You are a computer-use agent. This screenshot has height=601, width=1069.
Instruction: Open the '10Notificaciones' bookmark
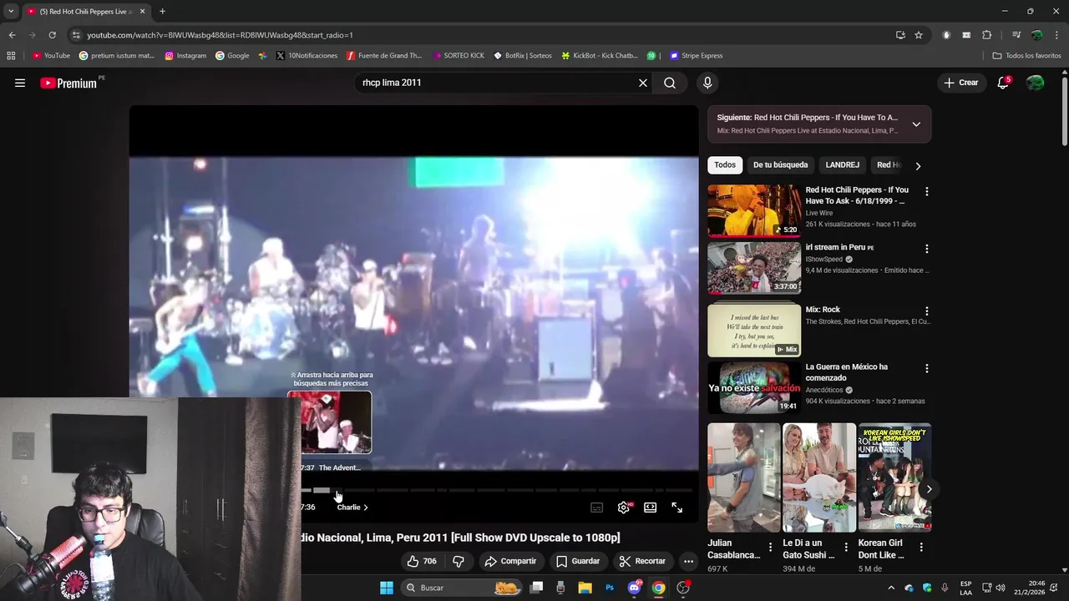(307, 56)
